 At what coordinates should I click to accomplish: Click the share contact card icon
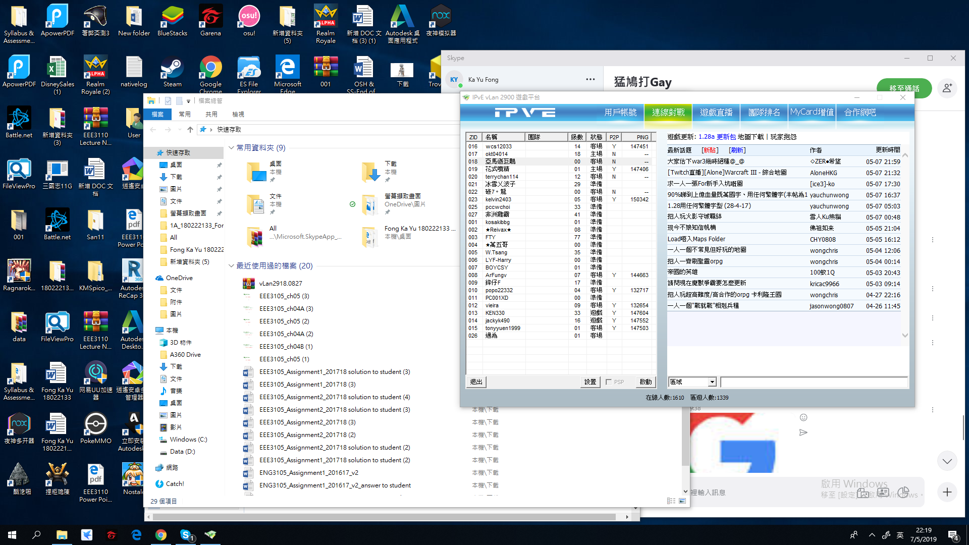tap(883, 492)
